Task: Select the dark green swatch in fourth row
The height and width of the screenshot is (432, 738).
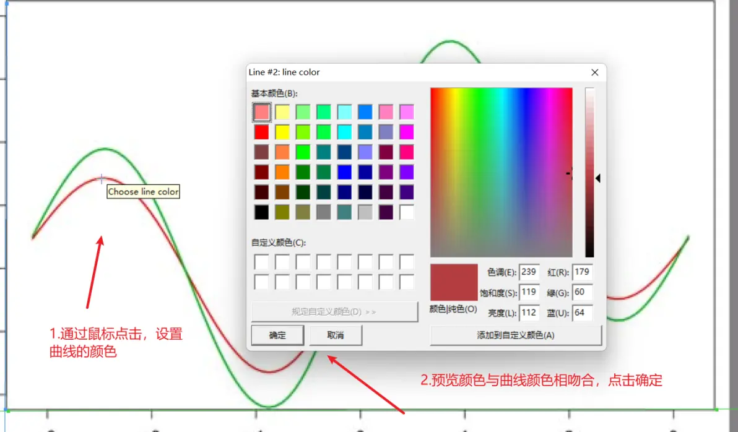Action: coord(303,172)
